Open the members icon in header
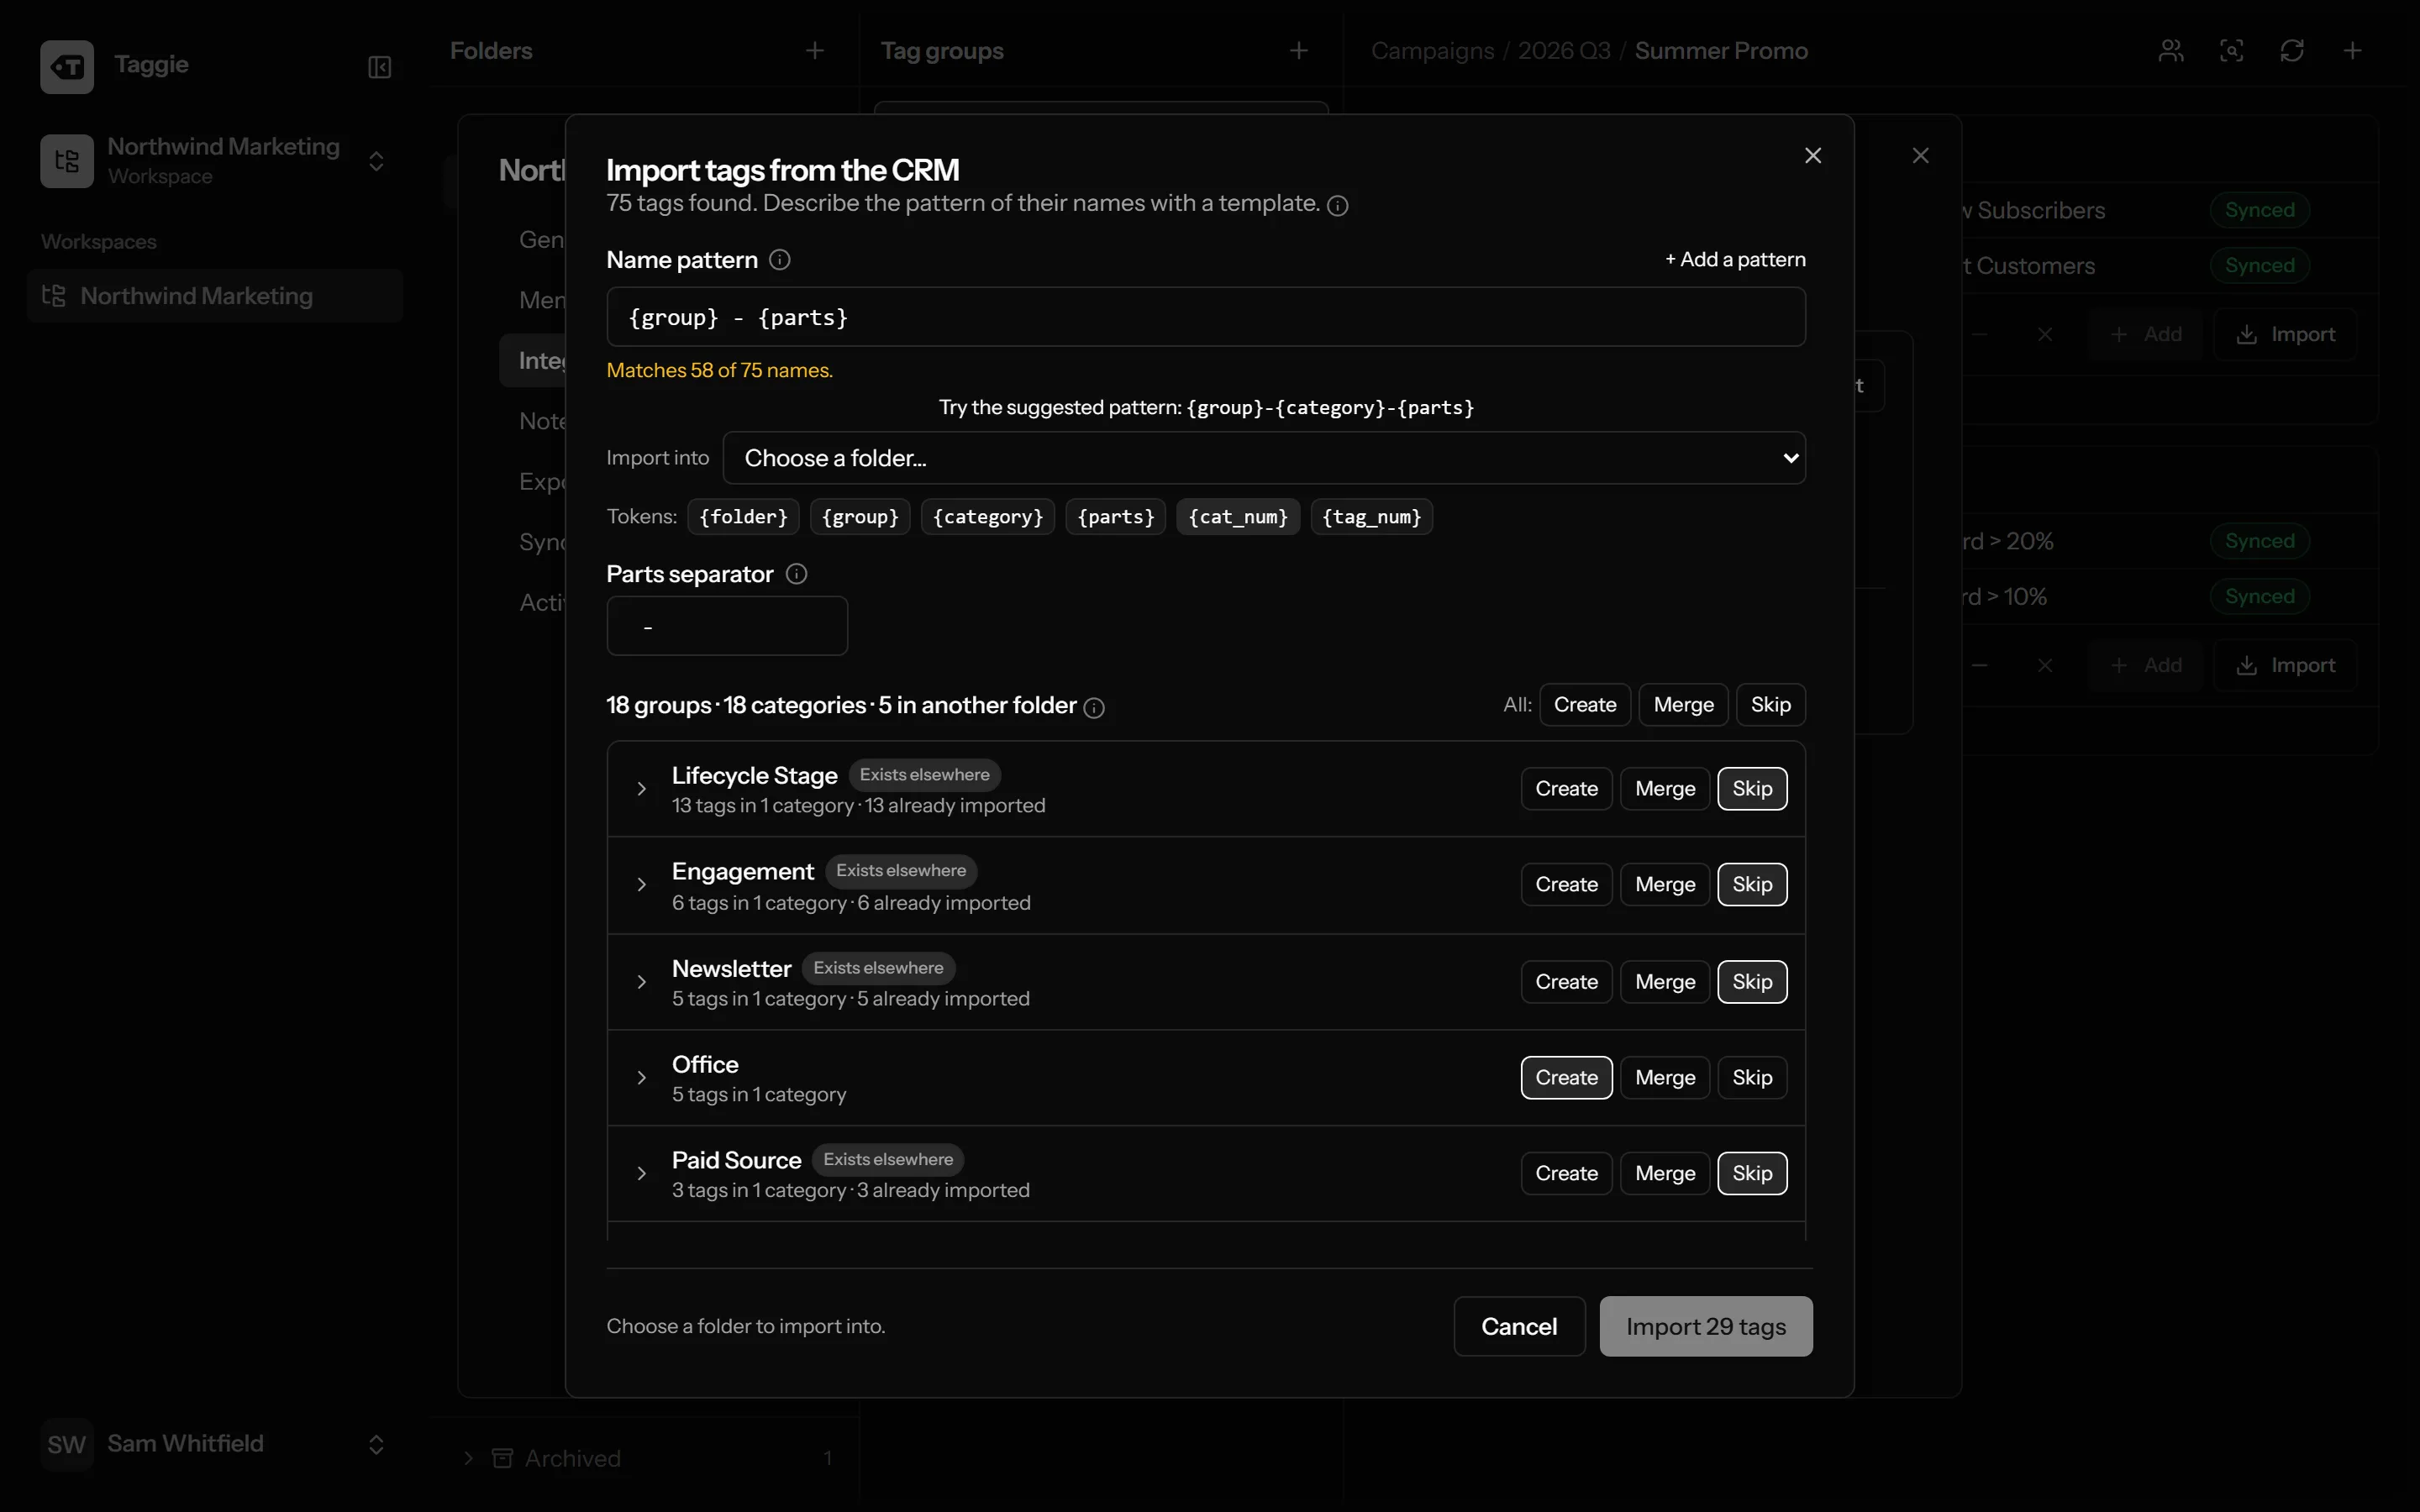The width and height of the screenshot is (2420, 1512). (2171, 51)
